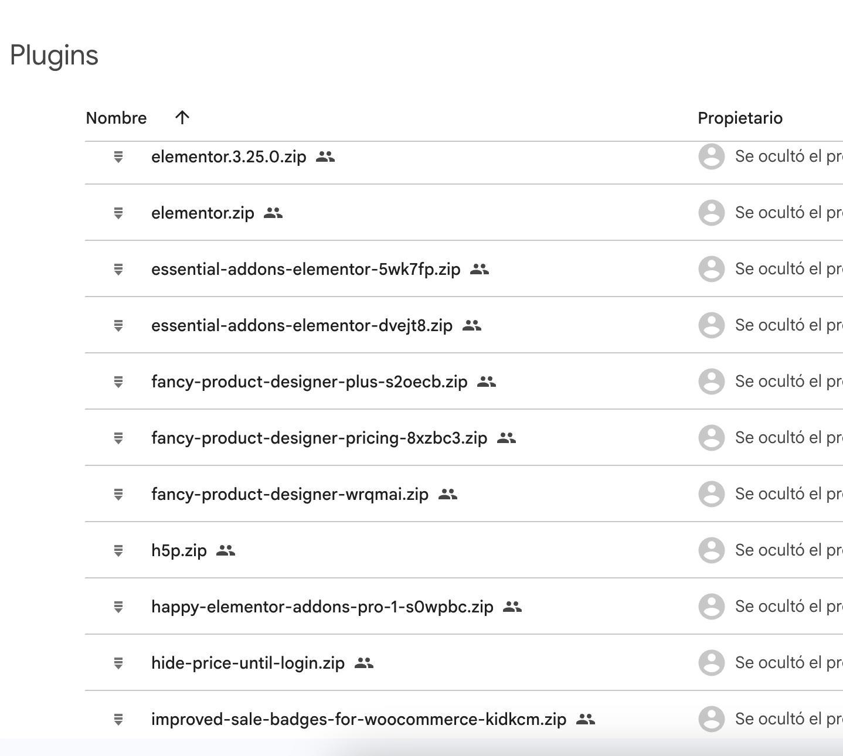The height and width of the screenshot is (756, 843).
Task: Click owner avatar in fancy-product-designer-wrqmai.zip row
Action: pos(712,494)
